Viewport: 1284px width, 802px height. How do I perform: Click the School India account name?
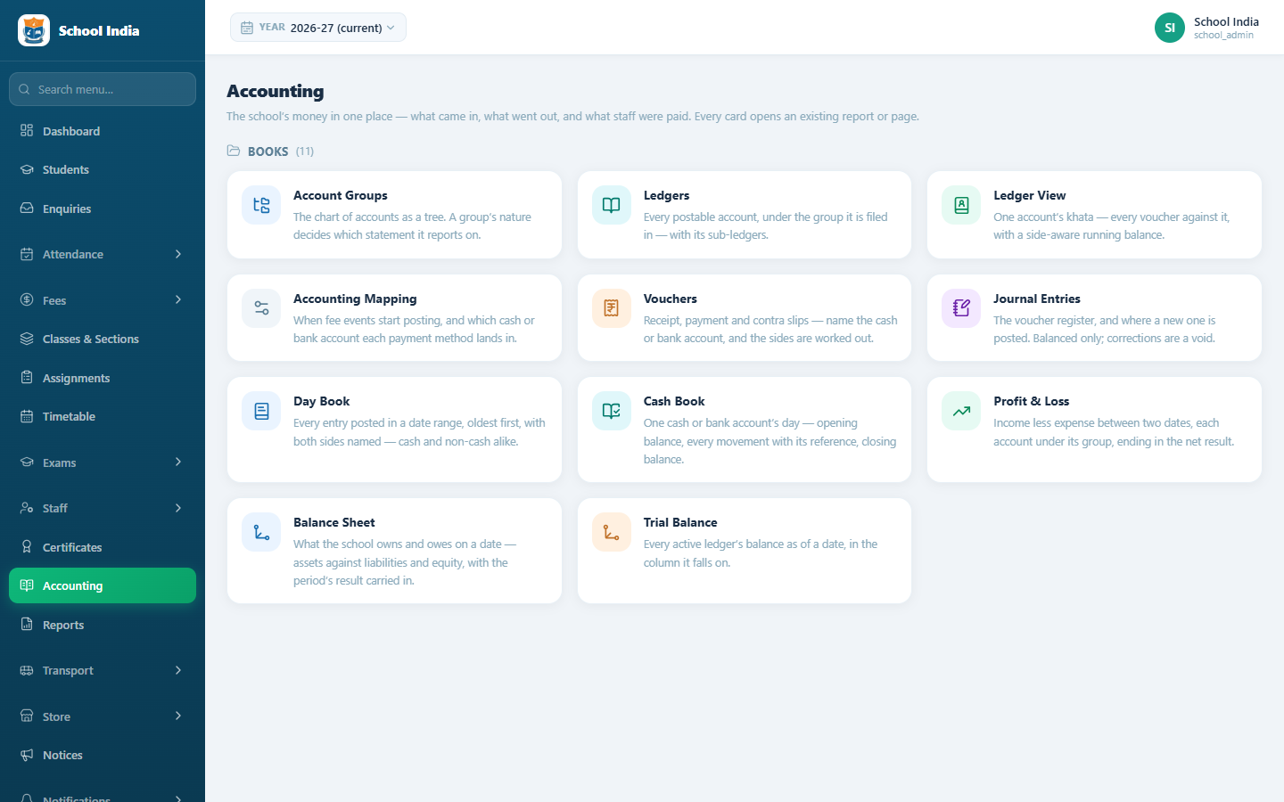click(1227, 21)
